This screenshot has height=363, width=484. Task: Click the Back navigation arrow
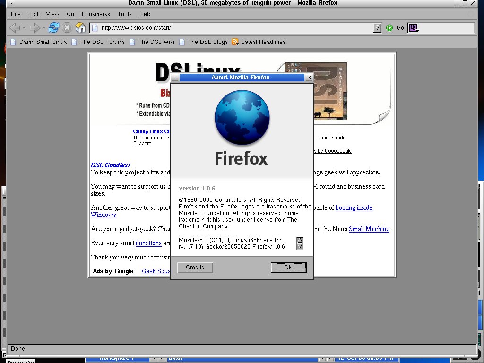14,28
